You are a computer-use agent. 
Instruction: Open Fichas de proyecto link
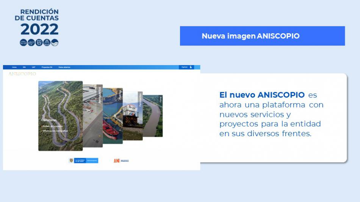[52, 126]
